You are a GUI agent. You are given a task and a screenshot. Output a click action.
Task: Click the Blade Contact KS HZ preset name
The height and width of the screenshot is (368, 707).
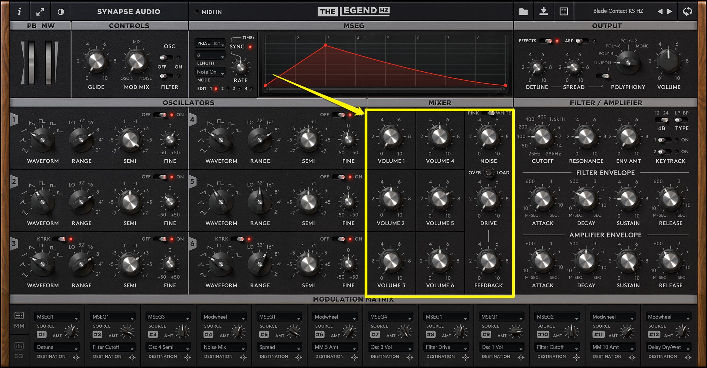(618, 11)
